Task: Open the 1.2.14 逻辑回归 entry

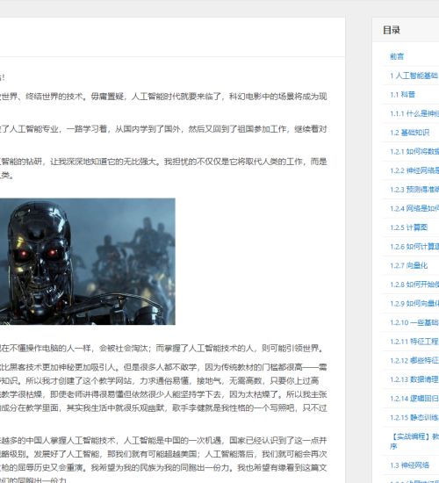Action: 414,399
